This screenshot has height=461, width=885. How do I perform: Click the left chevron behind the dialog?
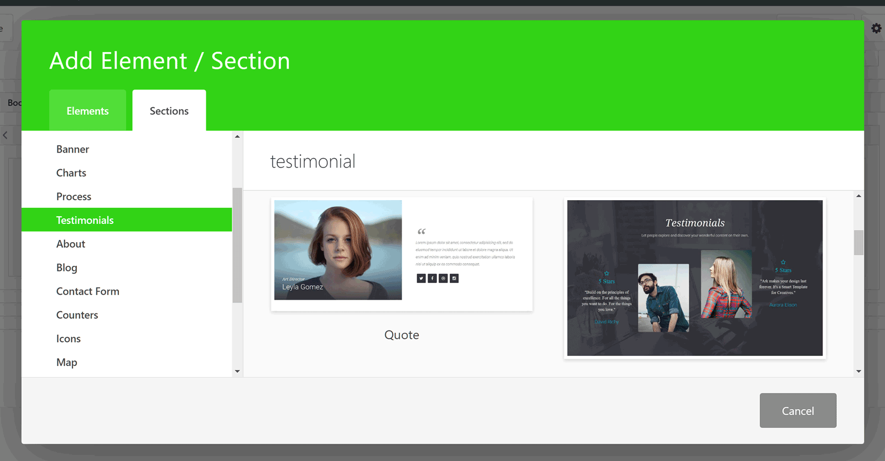click(x=5, y=135)
